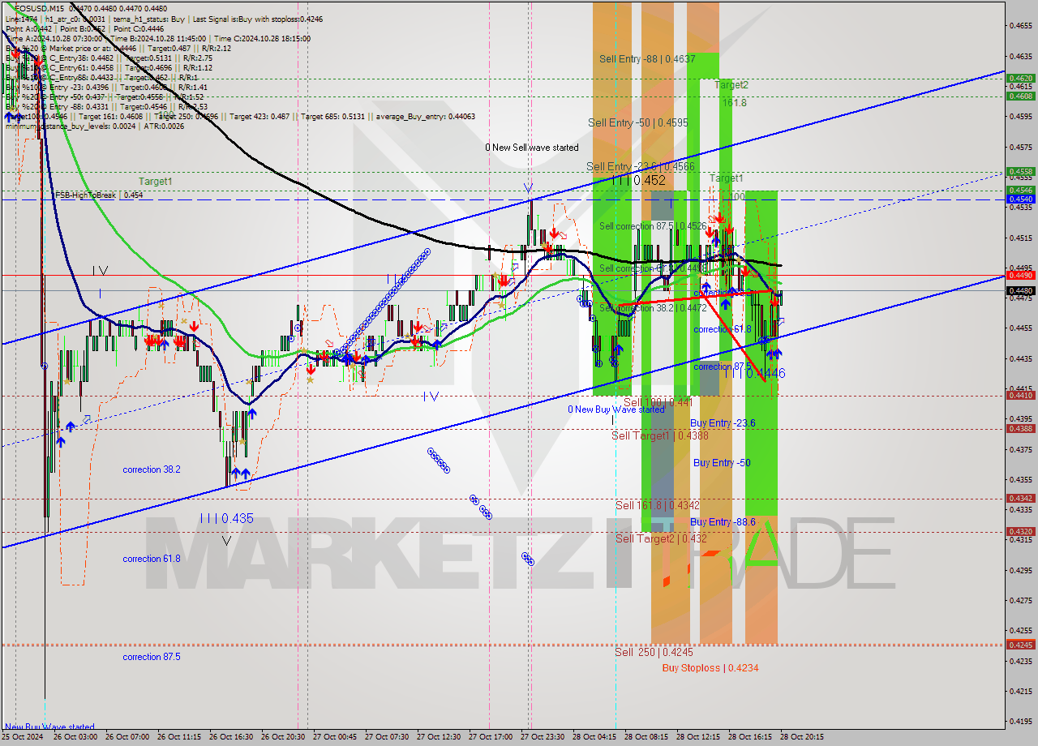The image size is (1038, 746).
Task: Click the '28 Oct 20:15' time axis label
Action: 801,737
